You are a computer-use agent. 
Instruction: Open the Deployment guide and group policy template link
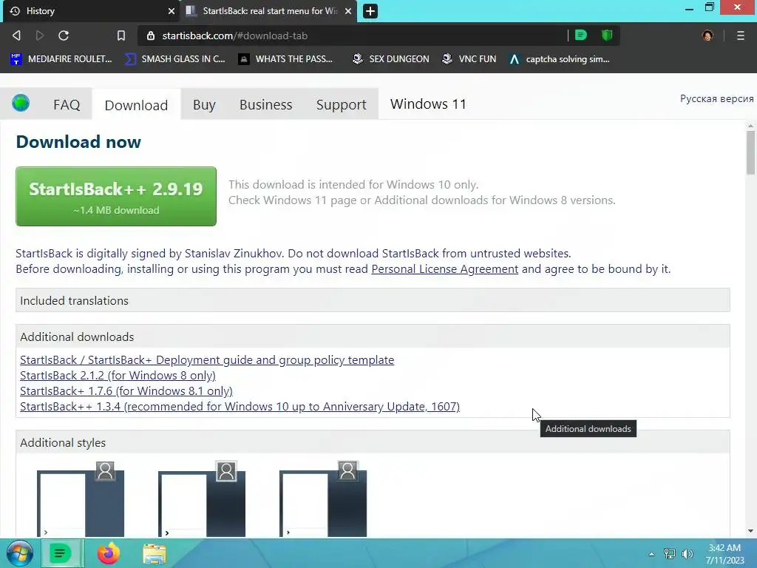point(207,360)
